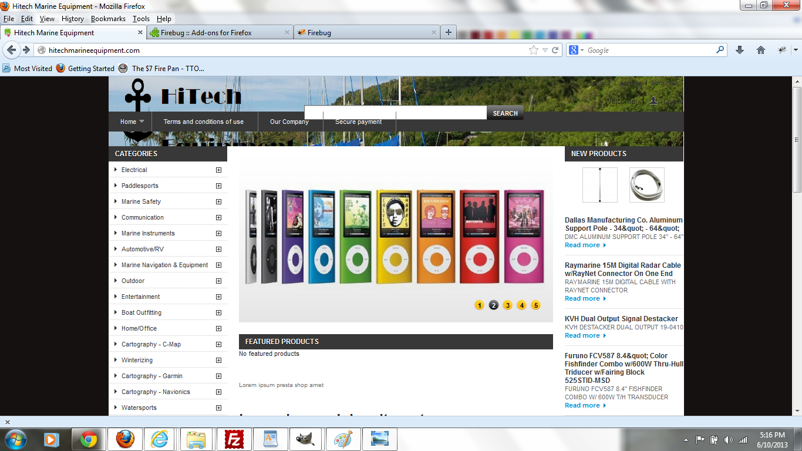Open the photo viewer taskbar icon

coord(380,439)
